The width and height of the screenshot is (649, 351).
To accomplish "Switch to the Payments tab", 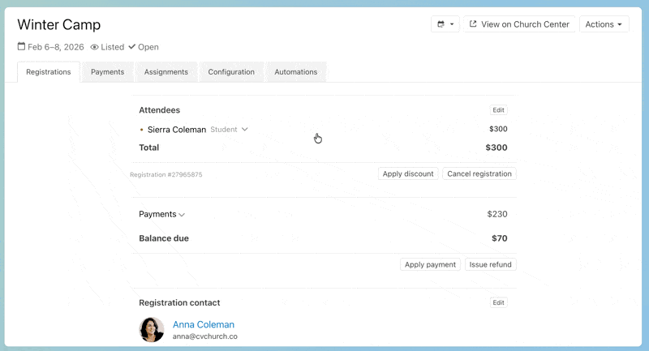I will [x=107, y=72].
